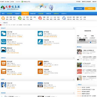Open the 住在文登 chat bubble forum icon
Screen dimensions: 97x97
pyautogui.click(x=4, y=34)
